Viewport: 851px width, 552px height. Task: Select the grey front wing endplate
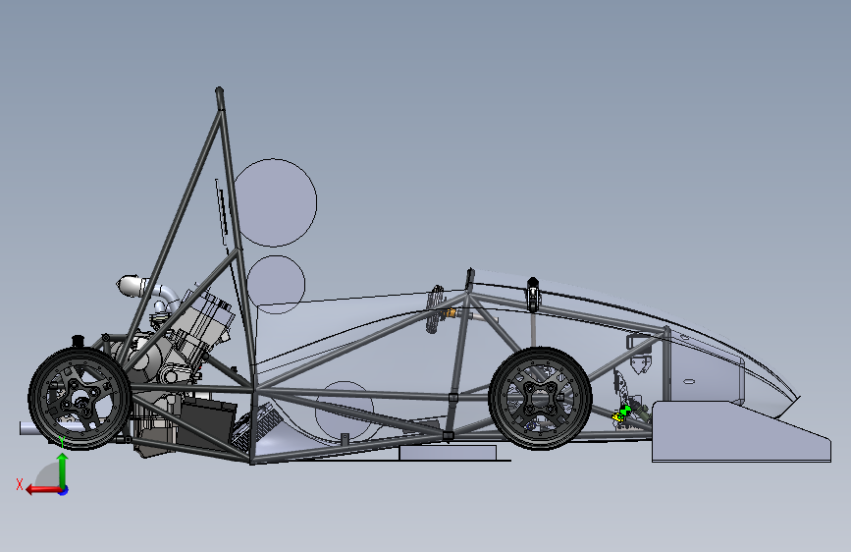click(741, 432)
